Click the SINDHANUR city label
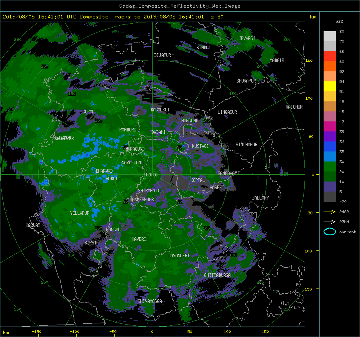360x337 pixels. coord(246,145)
